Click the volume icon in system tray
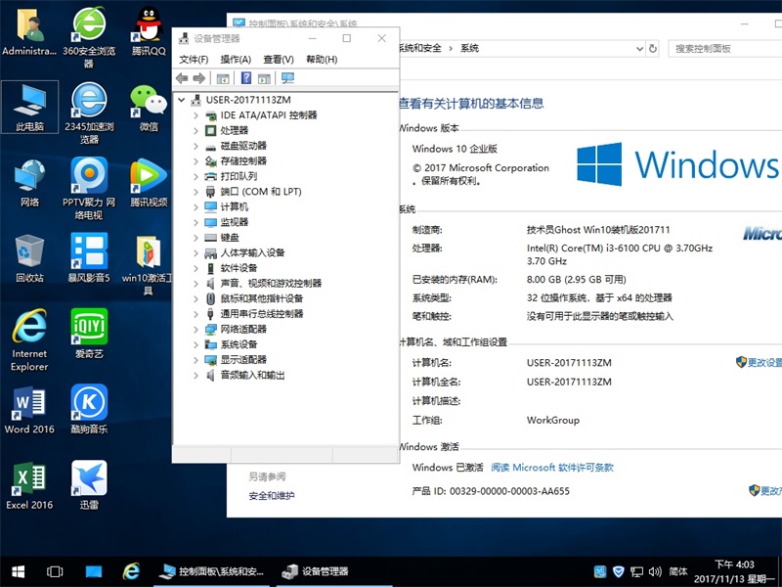 click(x=657, y=571)
